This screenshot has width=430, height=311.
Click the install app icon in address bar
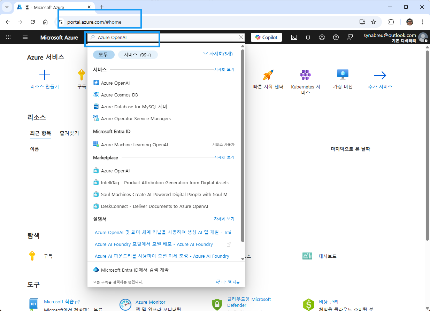click(x=362, y=22)
